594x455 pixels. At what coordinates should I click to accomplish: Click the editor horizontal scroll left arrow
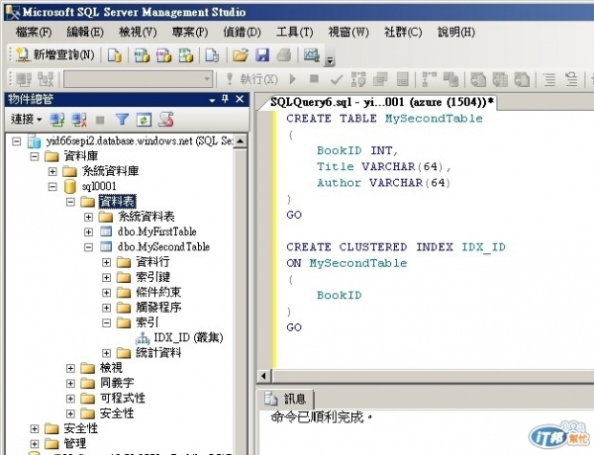[264, 376]
